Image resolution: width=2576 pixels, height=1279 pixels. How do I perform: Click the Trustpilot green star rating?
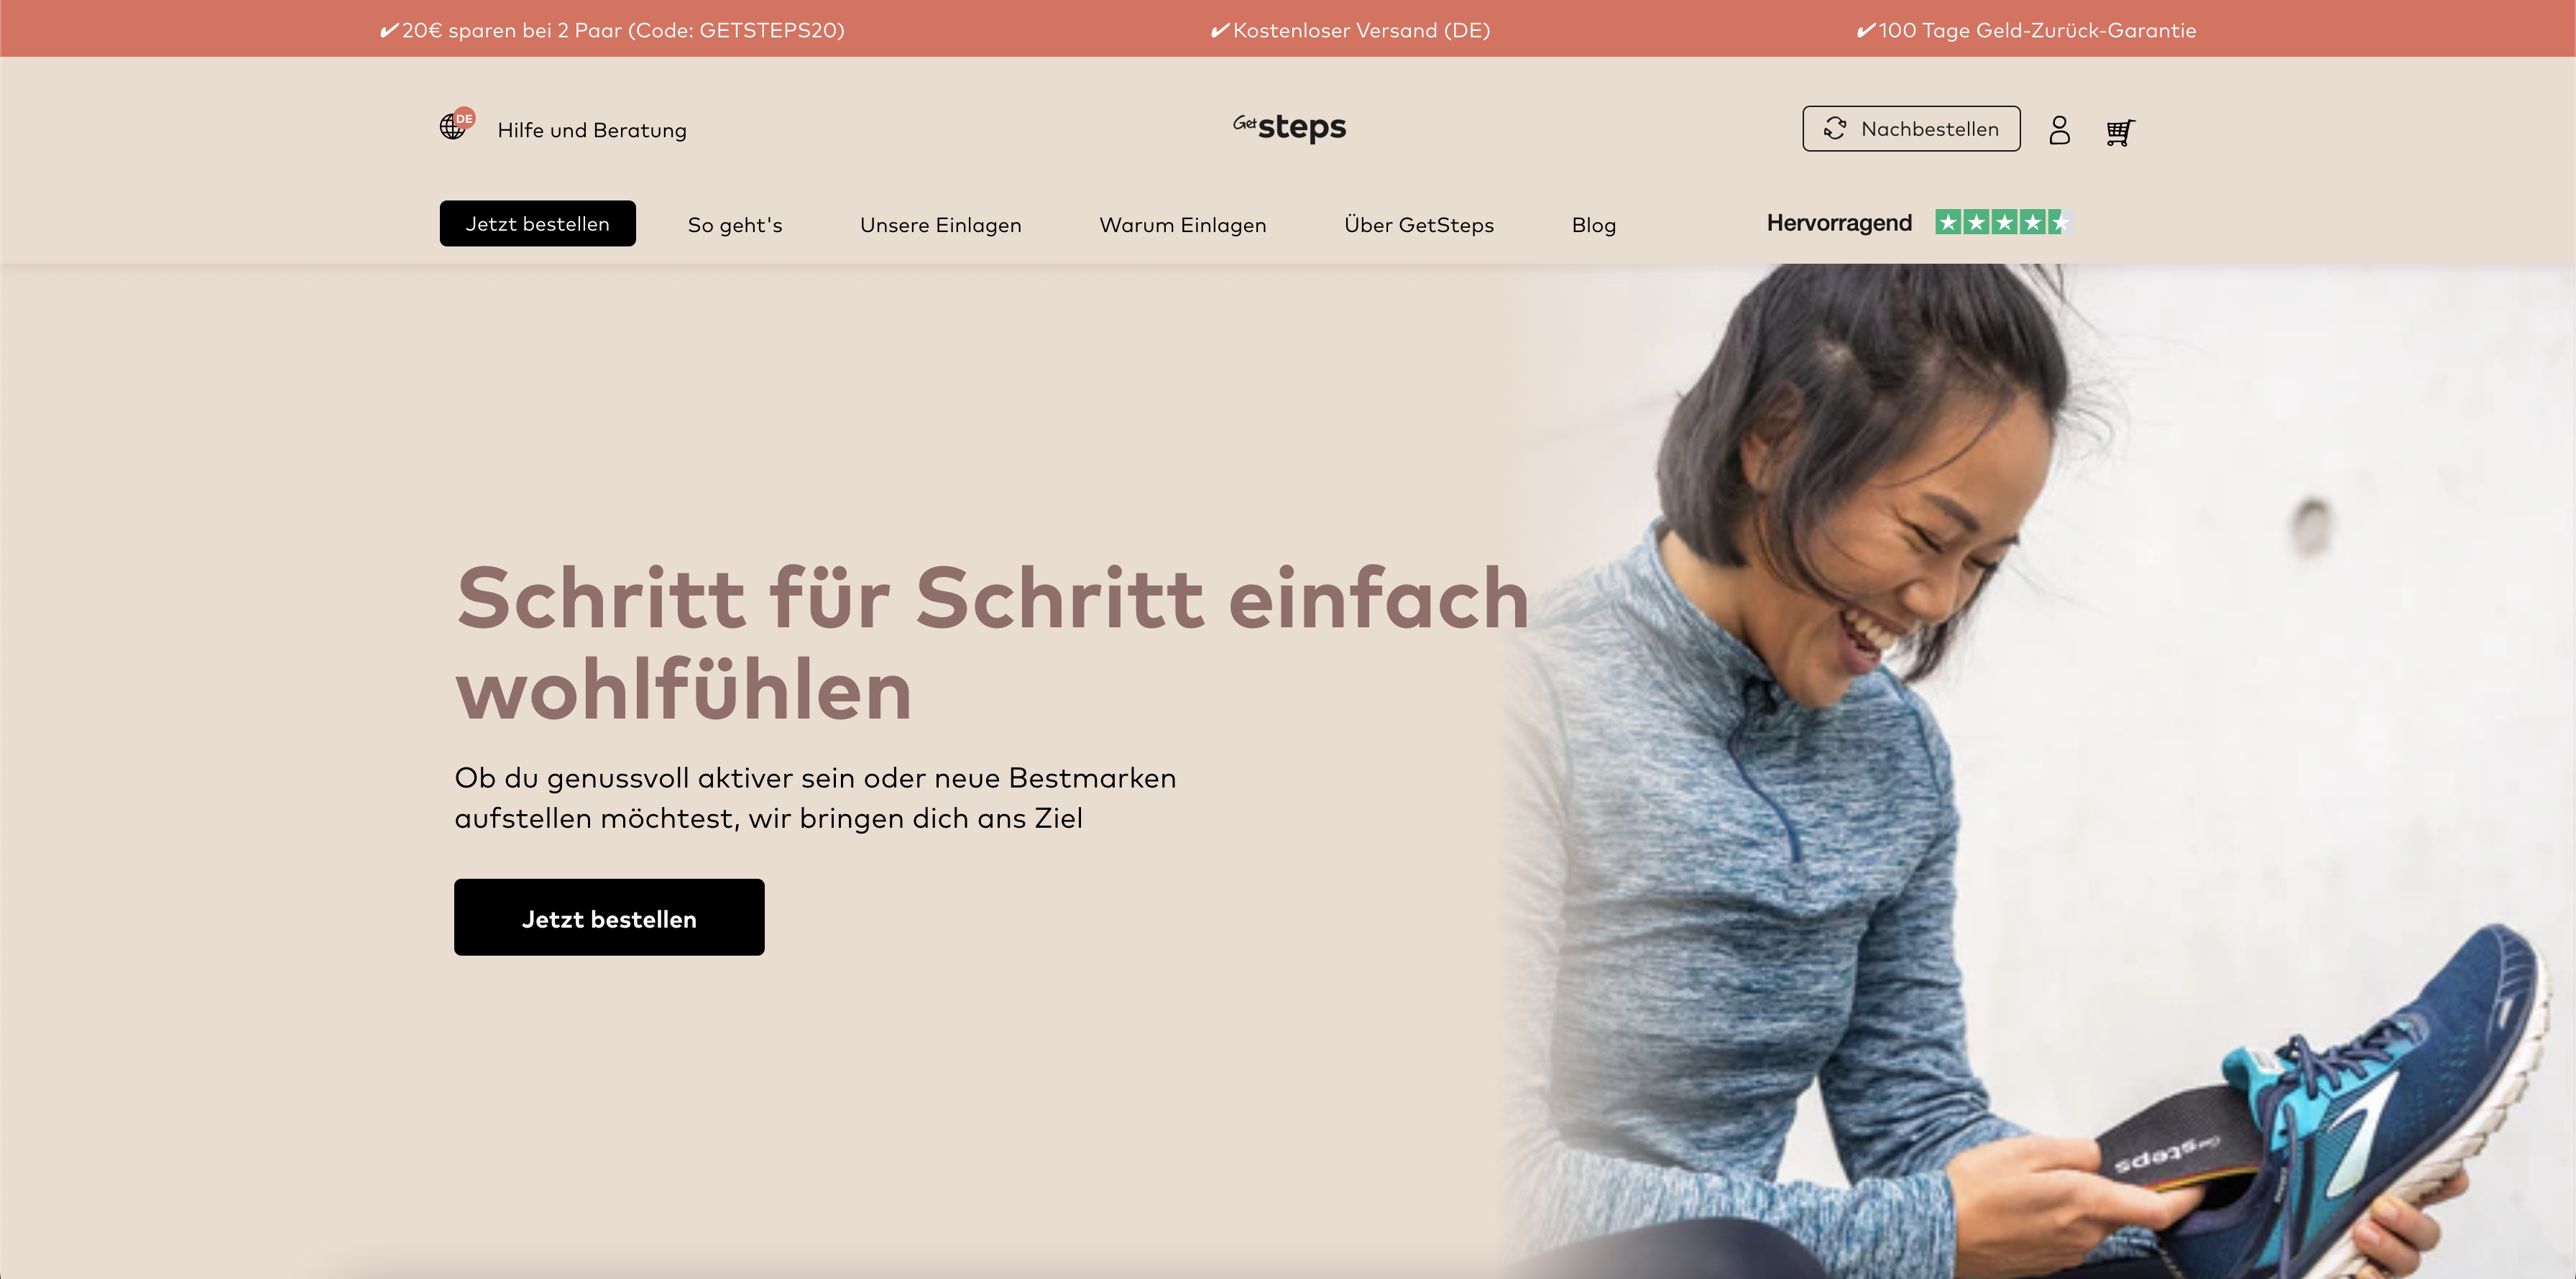[2003, 222]
